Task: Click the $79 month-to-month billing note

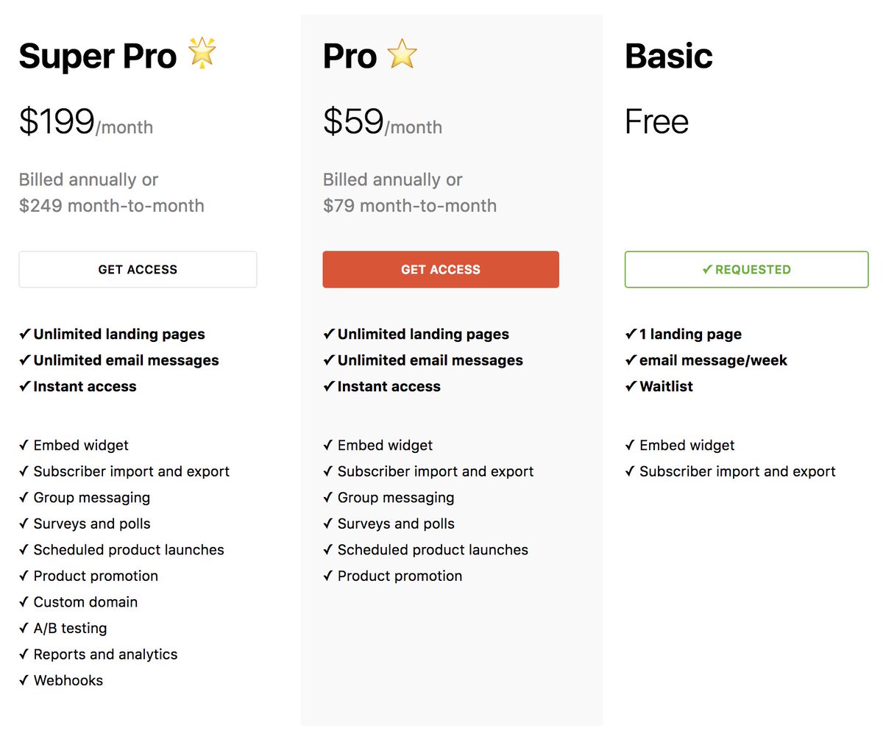Action: (410, 205)
